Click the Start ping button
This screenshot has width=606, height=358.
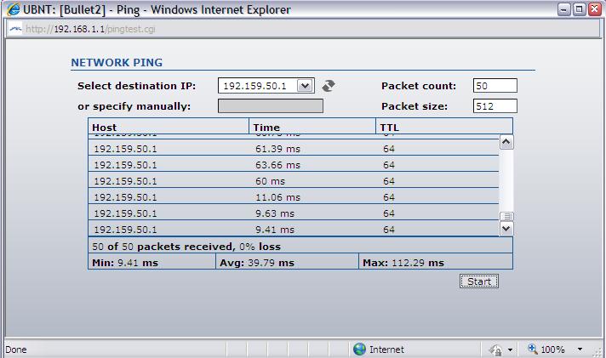tap(479, 281)
